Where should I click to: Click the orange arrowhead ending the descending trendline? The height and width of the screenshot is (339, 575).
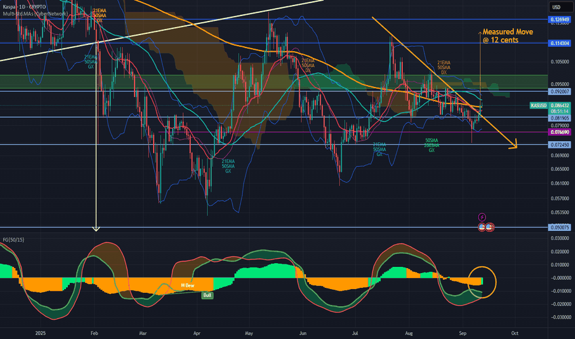coord(513,145)
